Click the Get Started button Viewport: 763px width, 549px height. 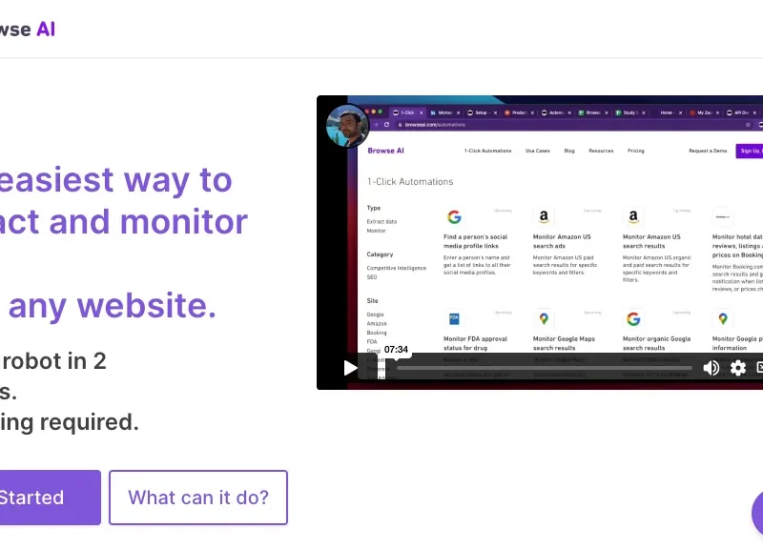(x=38, y=498)
